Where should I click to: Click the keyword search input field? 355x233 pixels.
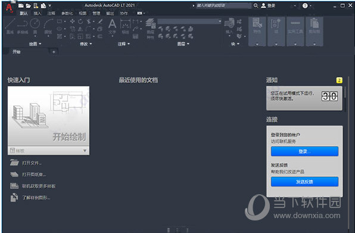pyautogui.click(x=223, y=5)
